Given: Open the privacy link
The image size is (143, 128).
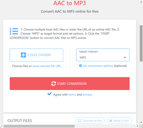Looking at the screenshot, I should [87, 95].
